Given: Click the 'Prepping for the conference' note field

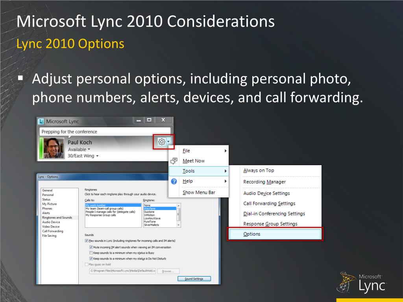Looking at the screenshot, I should point(105,131).
